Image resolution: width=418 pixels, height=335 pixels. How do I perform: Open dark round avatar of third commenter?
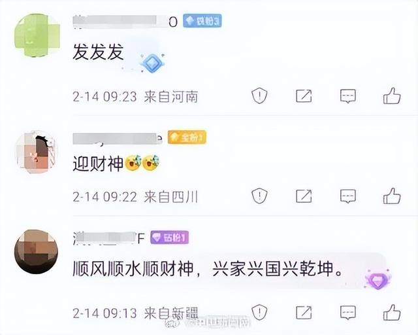(x=36, y=251)
